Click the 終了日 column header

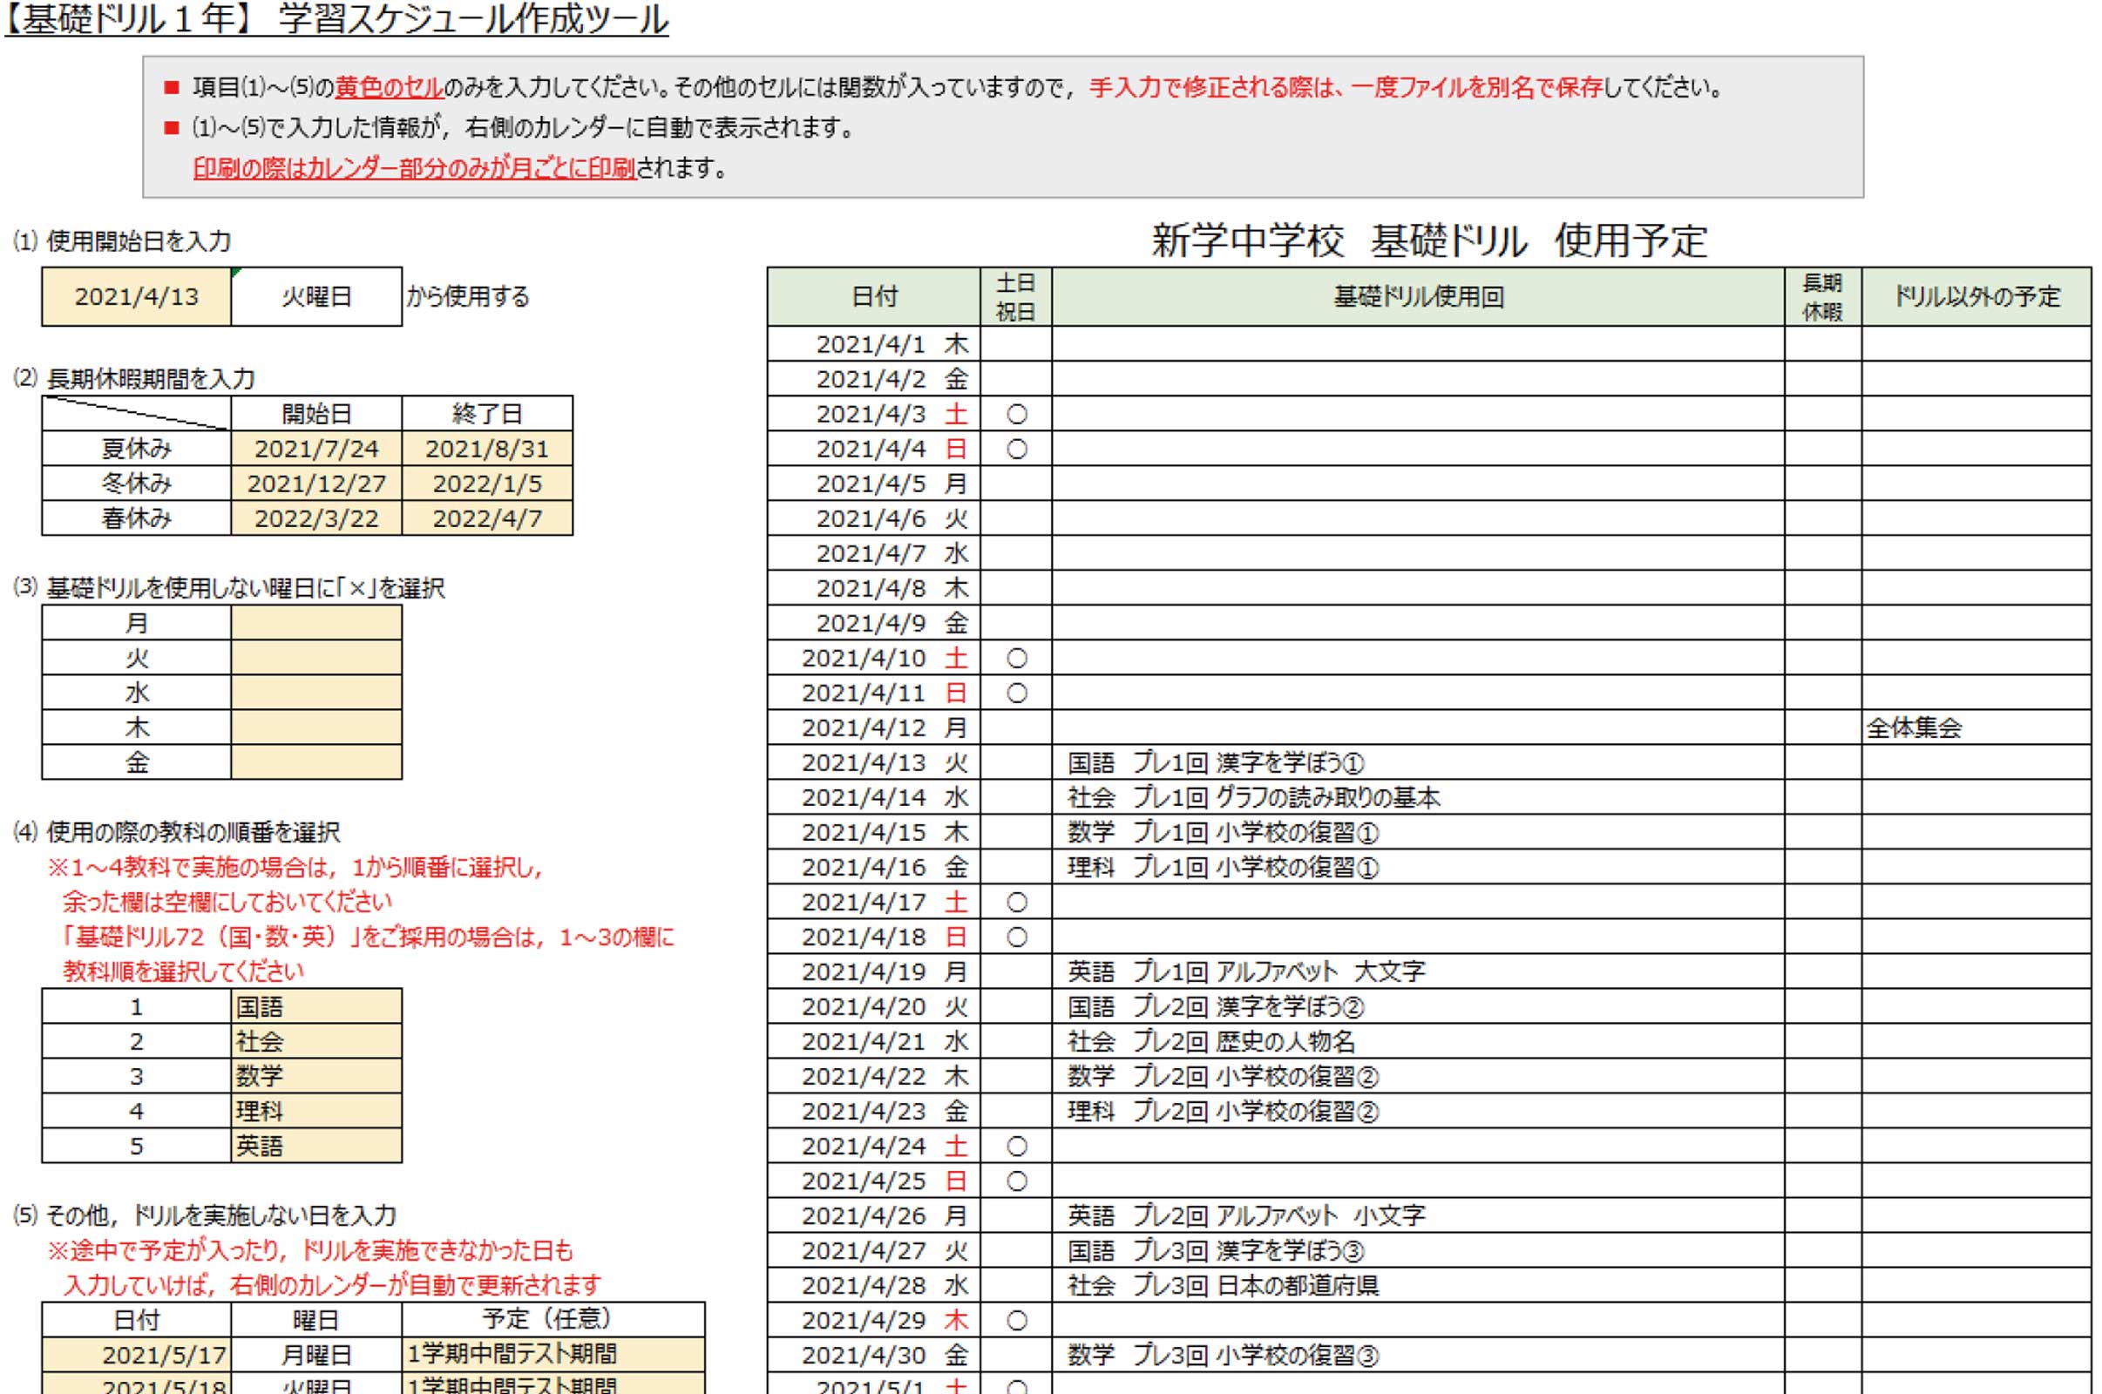coord(487,413)
